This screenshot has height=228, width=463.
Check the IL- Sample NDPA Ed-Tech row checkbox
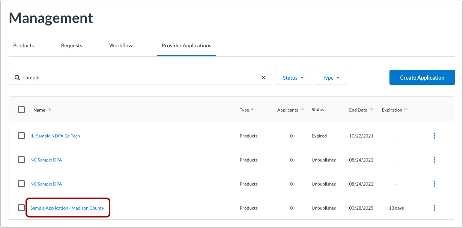point(21,136)
